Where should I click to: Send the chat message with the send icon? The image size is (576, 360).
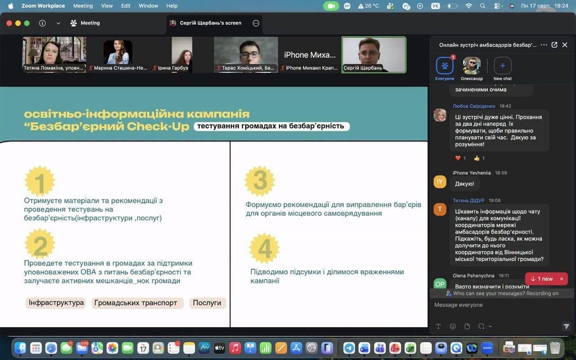566,326
